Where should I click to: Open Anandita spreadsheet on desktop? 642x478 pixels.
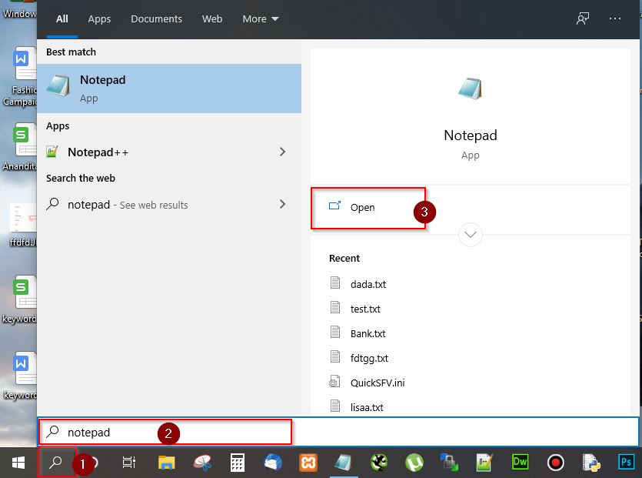click(21, 147)
